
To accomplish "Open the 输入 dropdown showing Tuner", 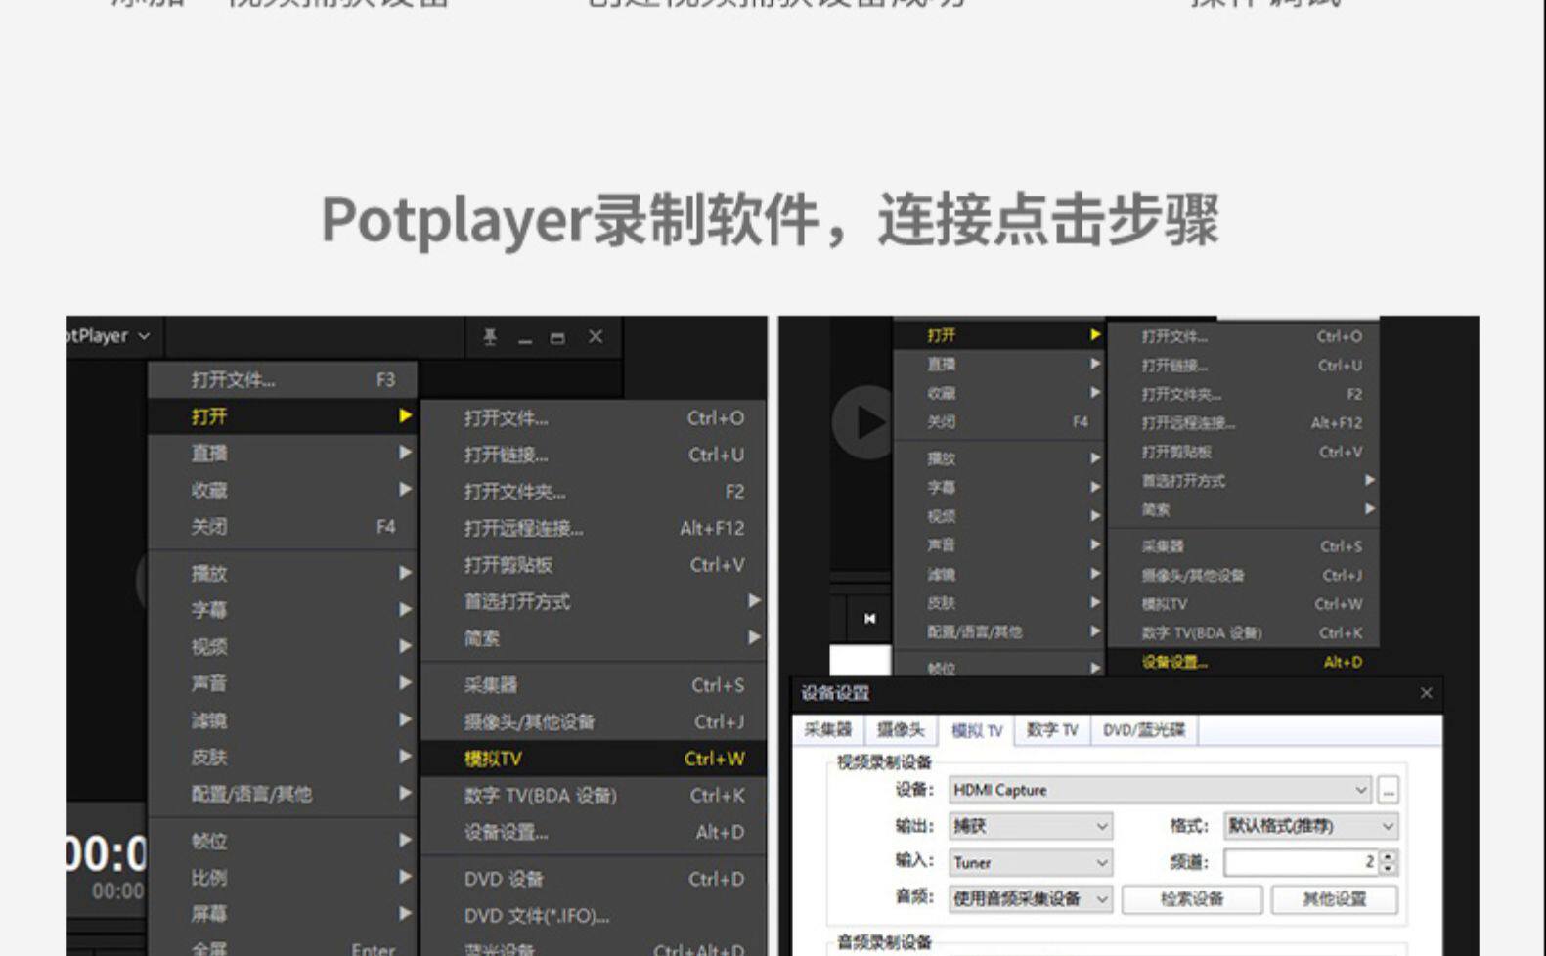I will [1031, 862].
